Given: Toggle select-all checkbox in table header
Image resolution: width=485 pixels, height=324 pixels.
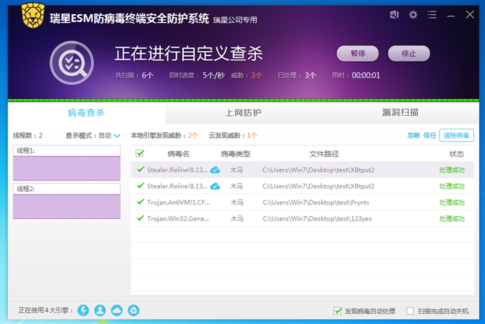Looking at the screenshot, I should click(x=140, y=153).
